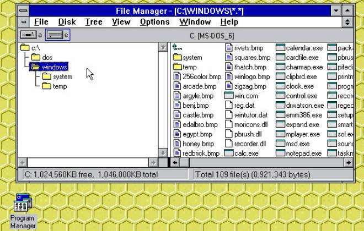
Task: Click tree pane scroll up arrow
Action: 163,47
